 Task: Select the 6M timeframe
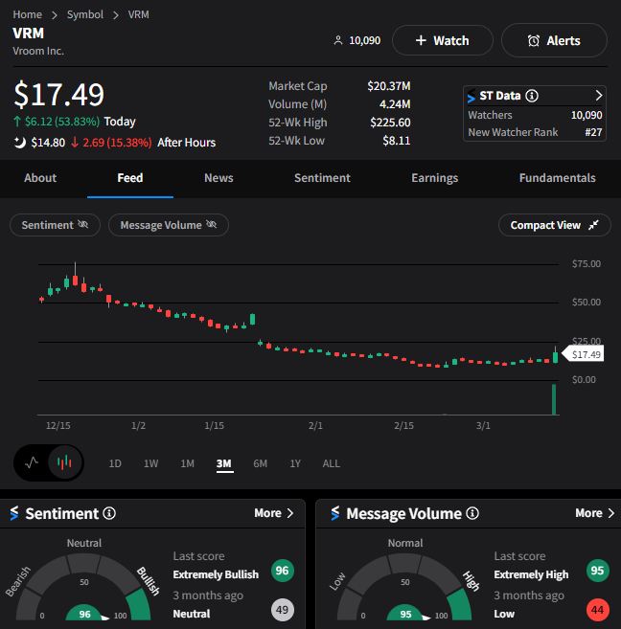pos(260,463)
